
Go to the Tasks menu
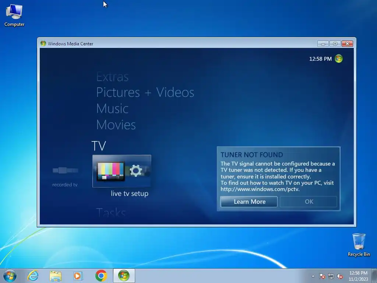coord(111,213)
